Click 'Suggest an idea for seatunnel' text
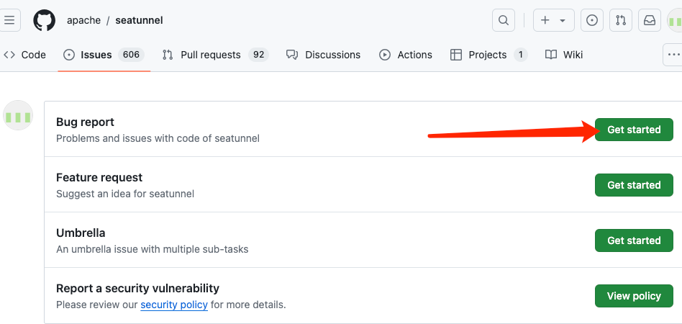The height and width of the screenshot is (324, 682). pos(125,194)
